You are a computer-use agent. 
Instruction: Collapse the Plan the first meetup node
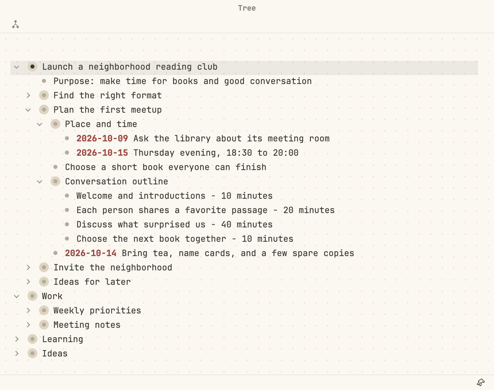point(28,110)
